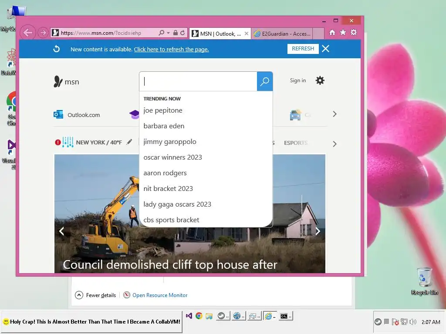Image resolution: width=446 pixels, height=334 pixels.
Task: Open MSN settings gear icon
Action: [320, 80]
